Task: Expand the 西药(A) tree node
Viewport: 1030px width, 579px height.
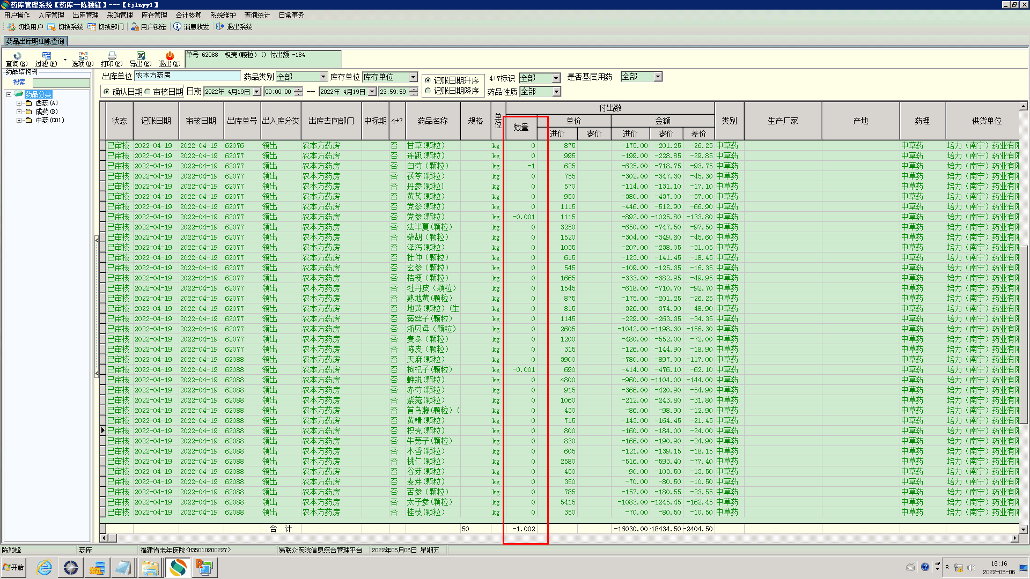Action: [19, 103]
